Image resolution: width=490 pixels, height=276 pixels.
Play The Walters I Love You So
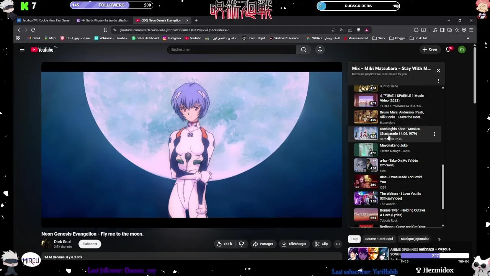[395, 198]
